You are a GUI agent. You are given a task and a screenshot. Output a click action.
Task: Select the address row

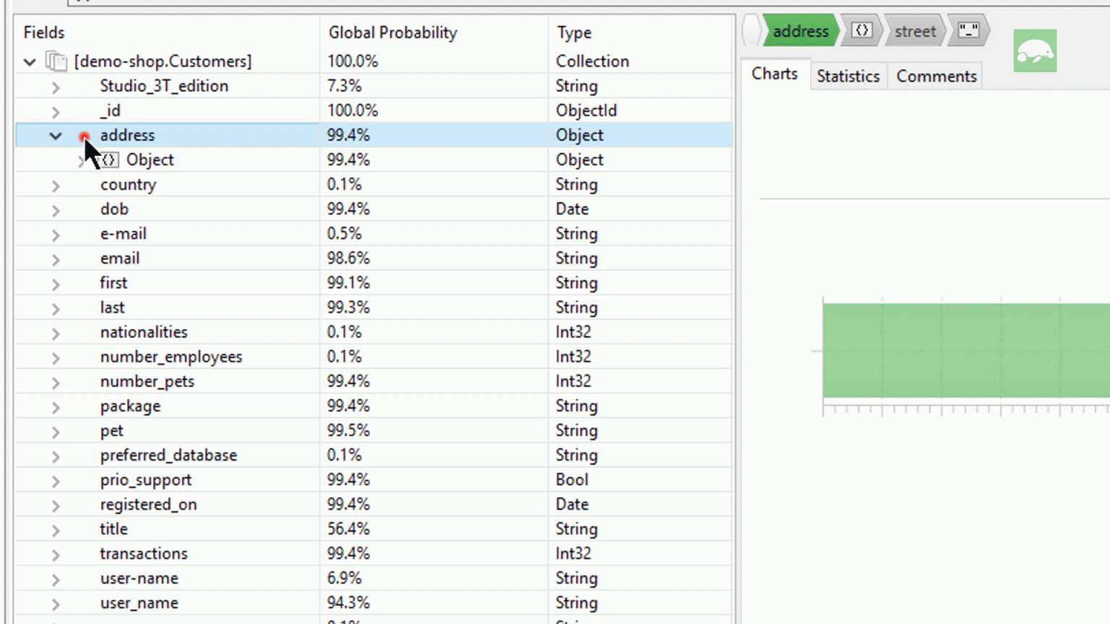pyautogui.click(x=373, y=135)
